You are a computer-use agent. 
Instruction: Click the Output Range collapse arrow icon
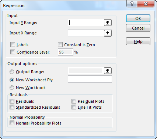point(108,71)
